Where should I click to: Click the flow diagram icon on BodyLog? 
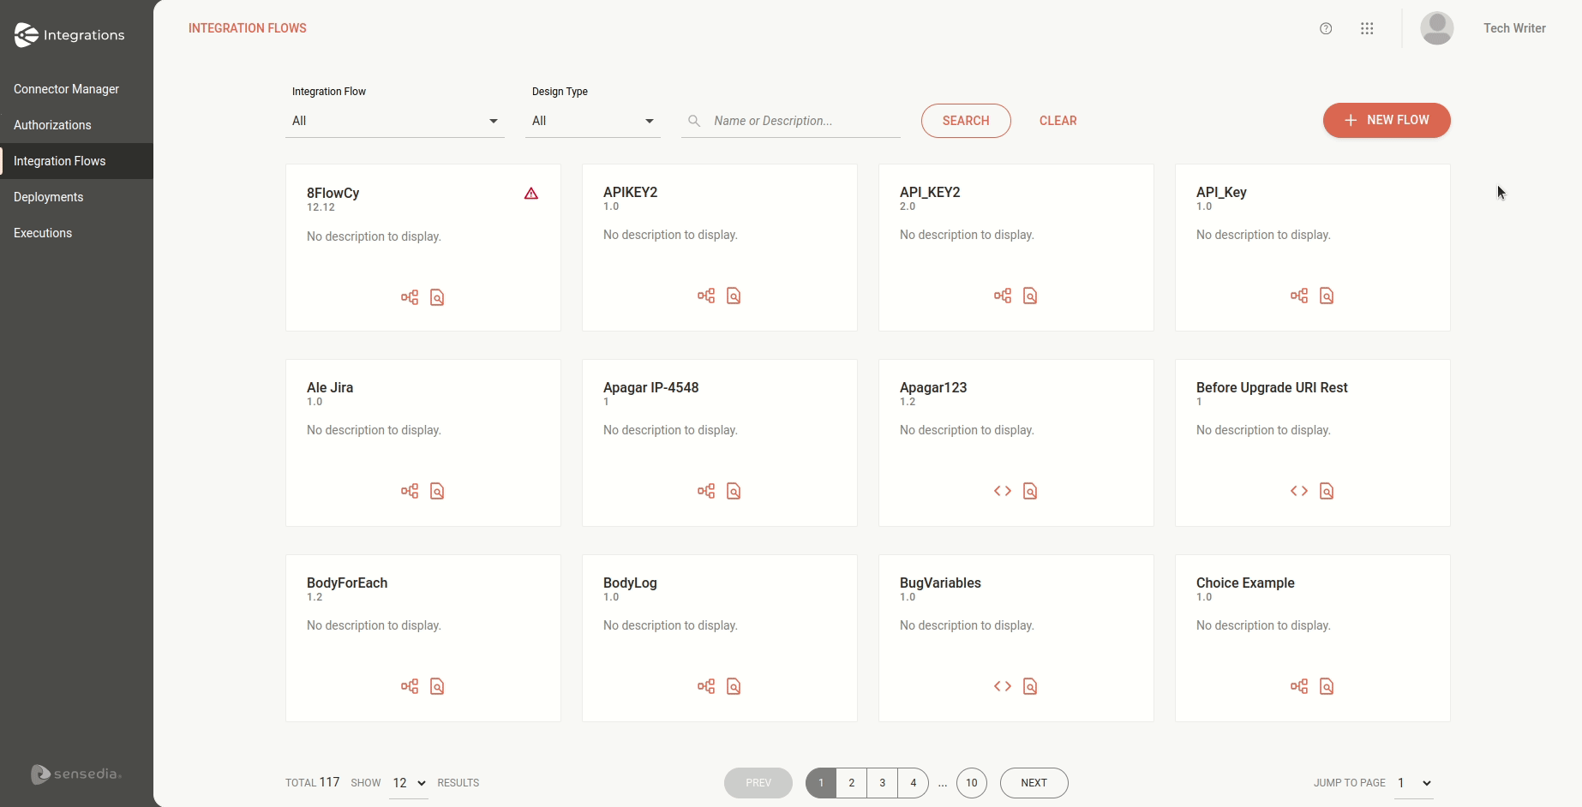[705, 686]
